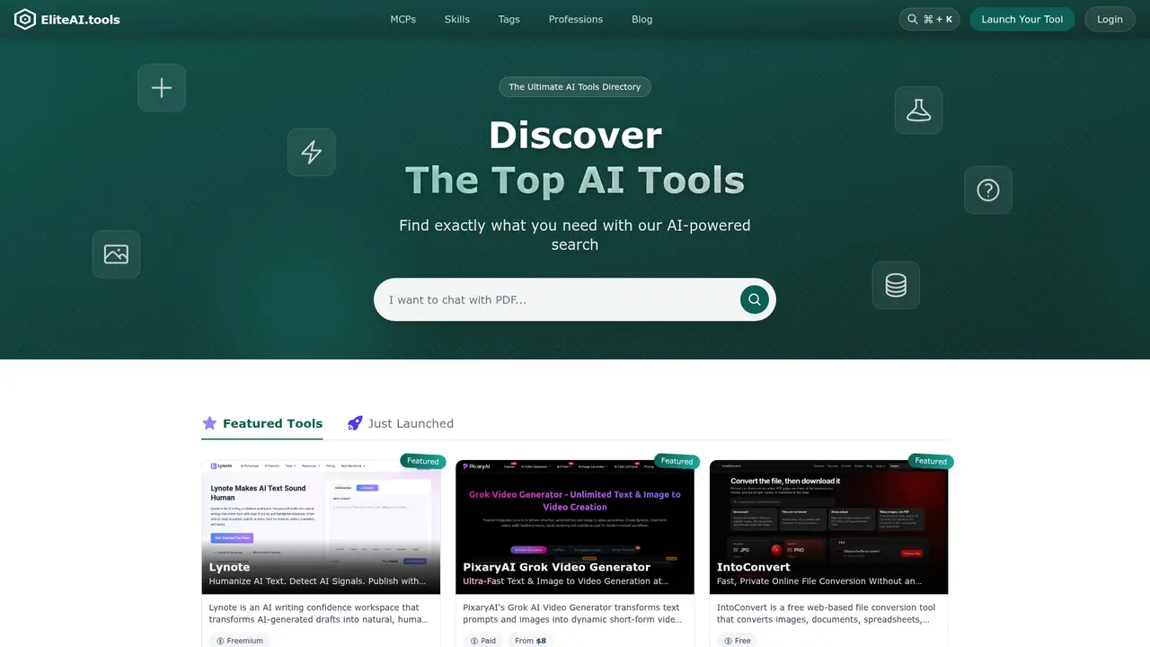Screen dimensions: 1150x647
Task: Open the IntoConvert tool thumbnail
Action: point(829,527)
